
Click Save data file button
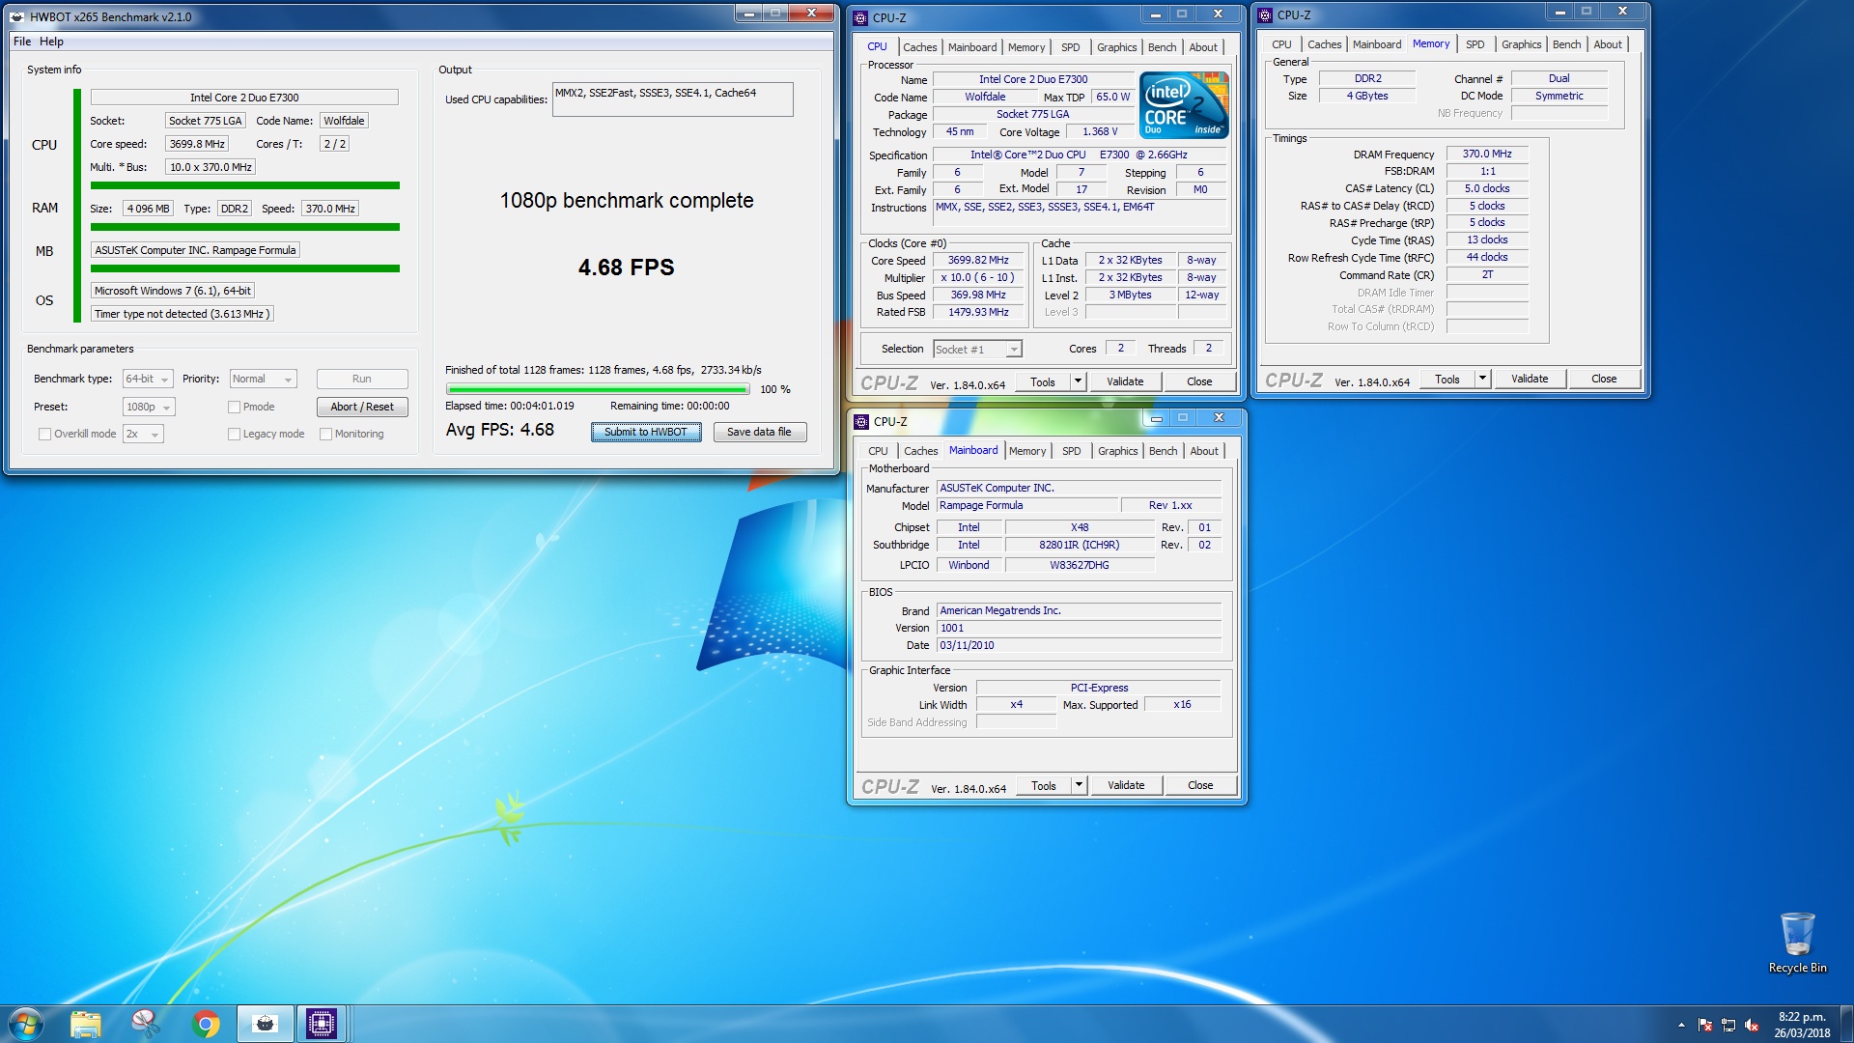click(x=759, y=433)
